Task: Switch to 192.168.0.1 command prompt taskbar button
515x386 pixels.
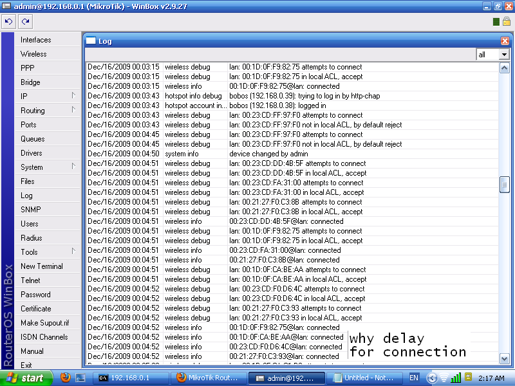Action: tap(131, 378)
